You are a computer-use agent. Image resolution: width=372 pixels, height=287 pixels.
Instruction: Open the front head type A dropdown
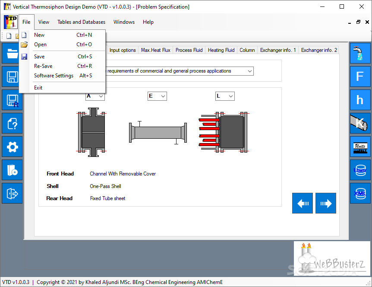pos(95,96)
